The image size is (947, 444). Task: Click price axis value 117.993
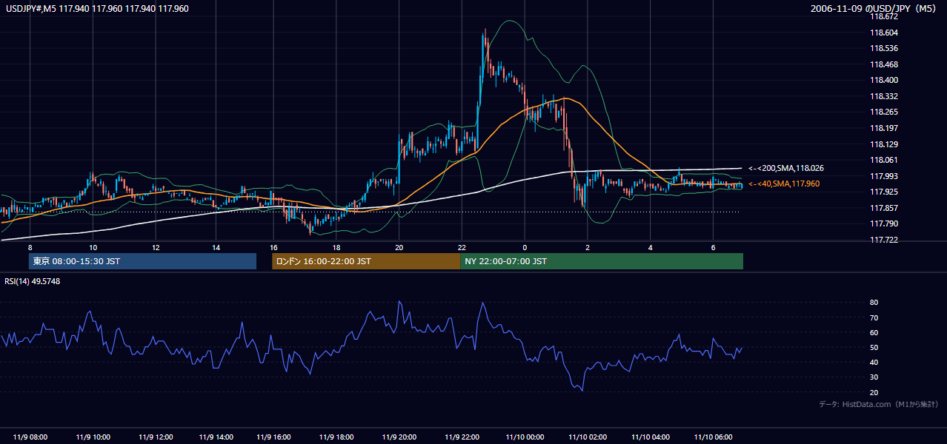click(884, 176)
